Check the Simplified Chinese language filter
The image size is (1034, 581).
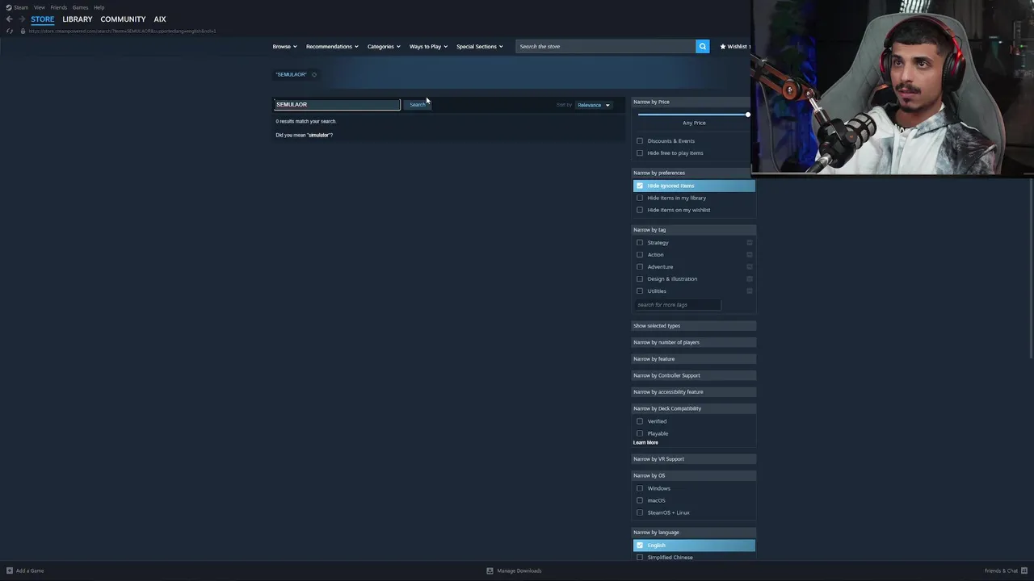coord(640,557)
